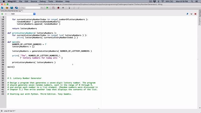Screen dimensions: 201x113
Task: Open Notification Center list icon
Action: [196, 1]
